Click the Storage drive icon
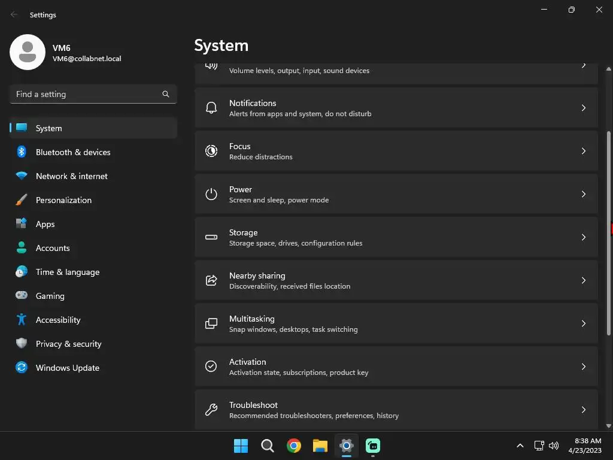613x460 pixels. click(211, 237)
